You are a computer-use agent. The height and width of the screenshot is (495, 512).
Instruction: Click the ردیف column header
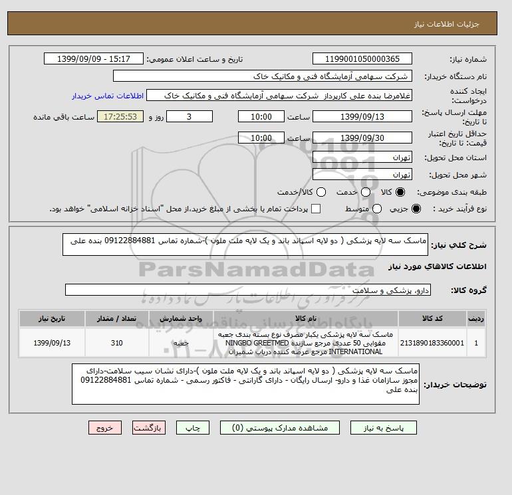[x=476, y=318]
